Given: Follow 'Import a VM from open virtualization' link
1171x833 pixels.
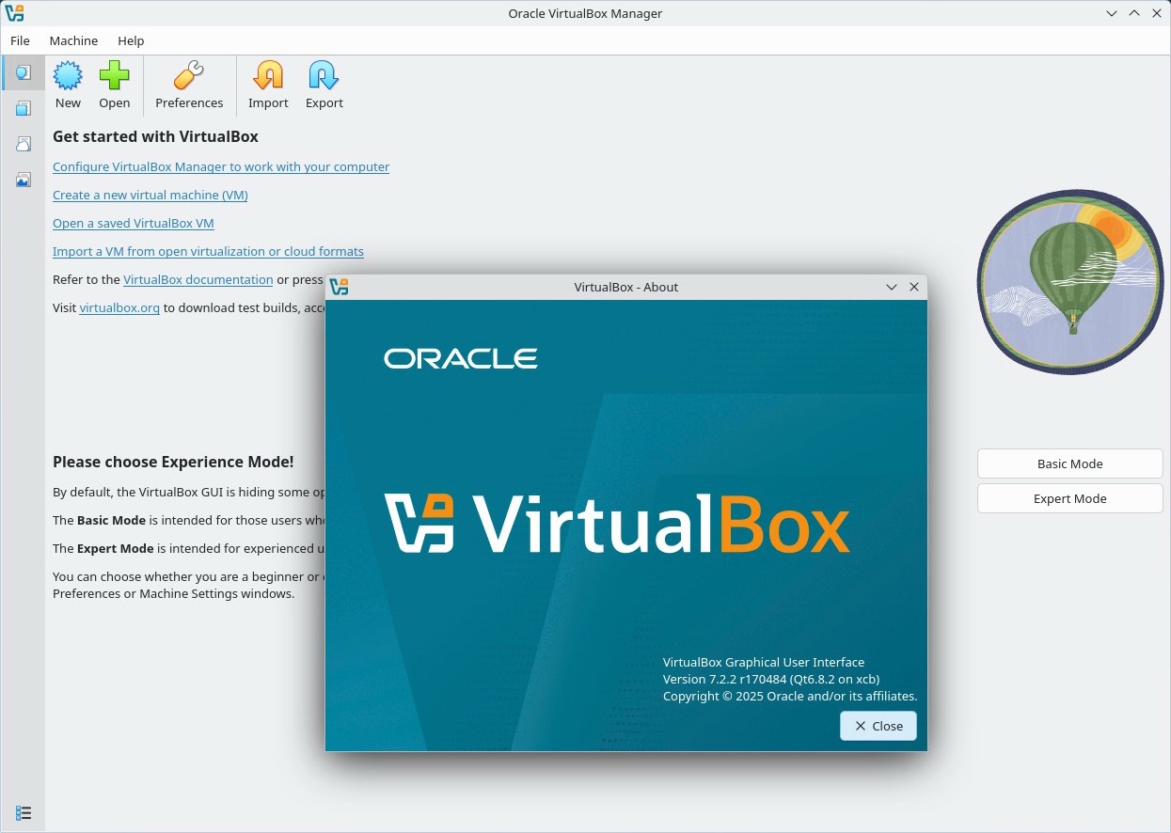Looking at the screenshot, I should [208, 251].
